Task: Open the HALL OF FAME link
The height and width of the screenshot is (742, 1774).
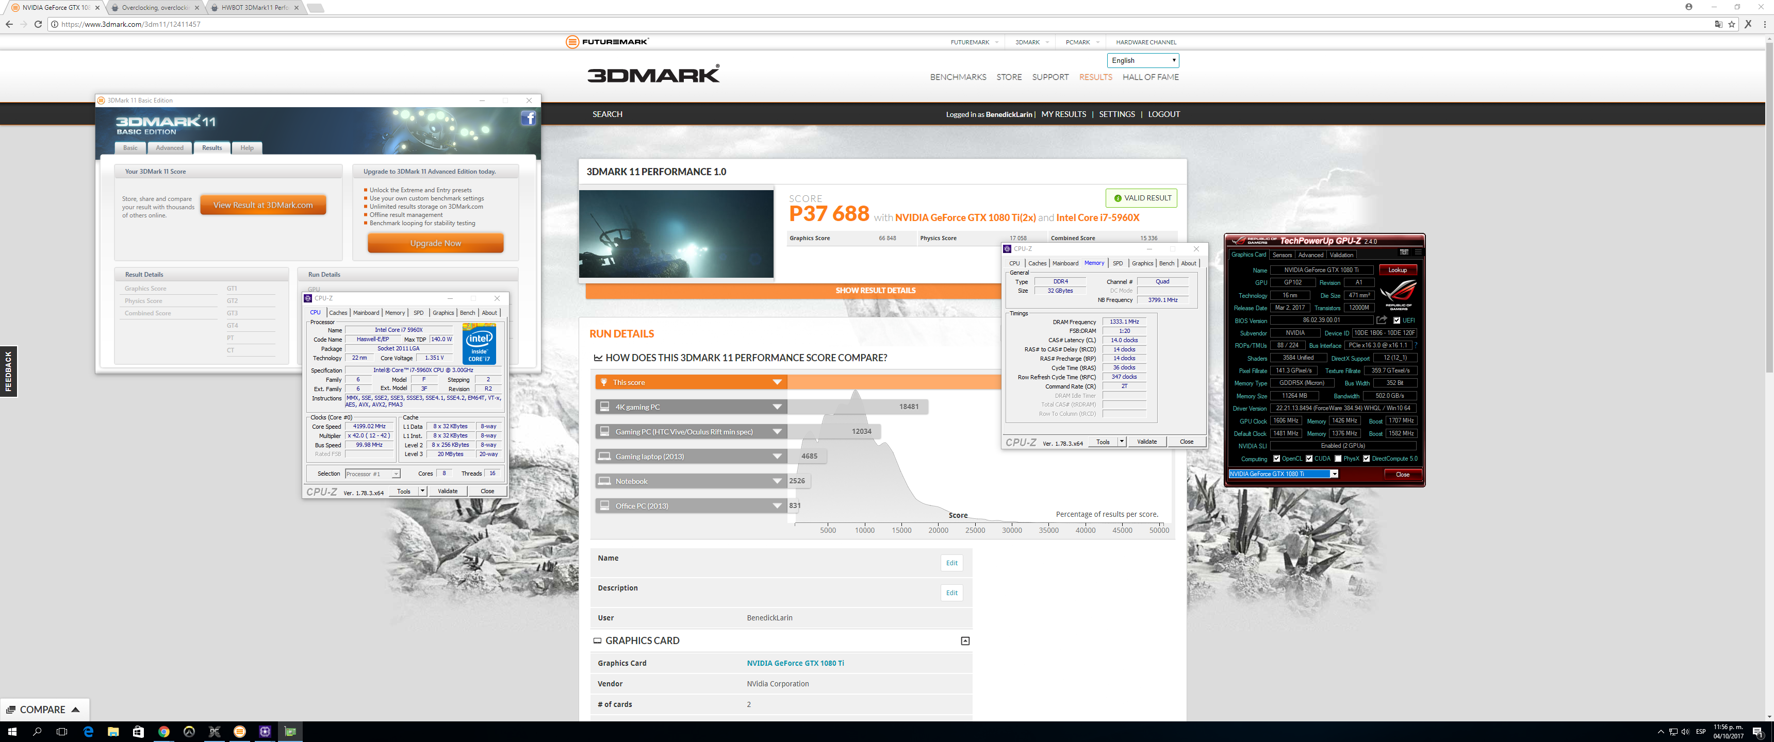Action: tap(1151, 77)
